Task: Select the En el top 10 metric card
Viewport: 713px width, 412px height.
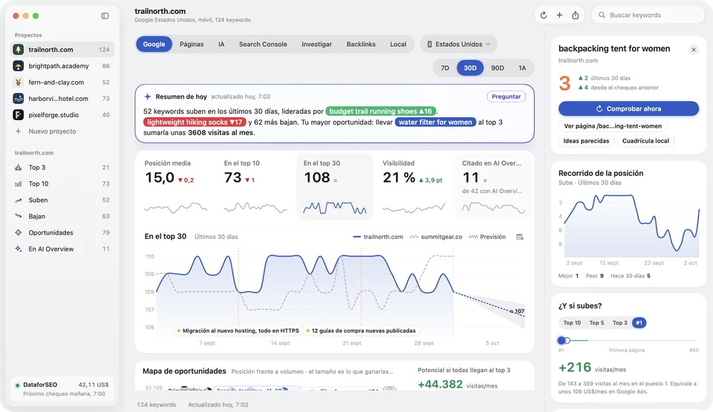Action: 255,187
